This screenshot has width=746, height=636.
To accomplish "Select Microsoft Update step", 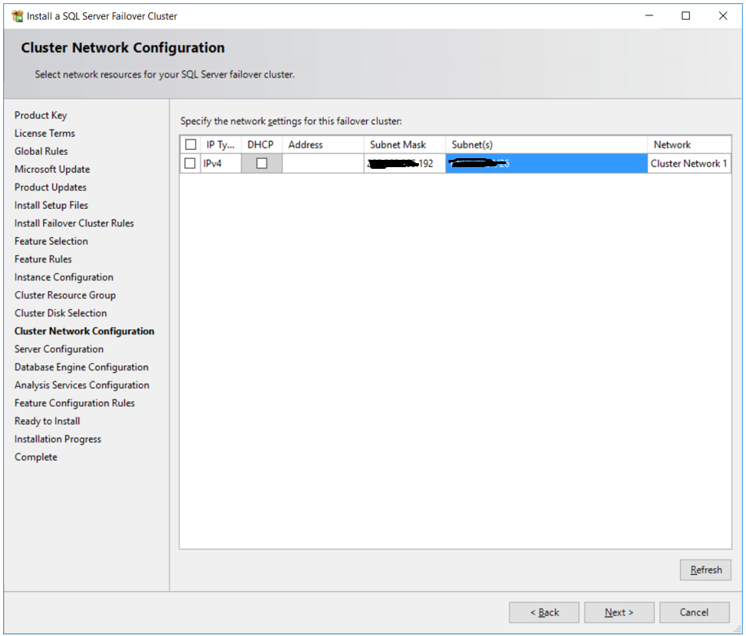I will click(x=52, y=170).
